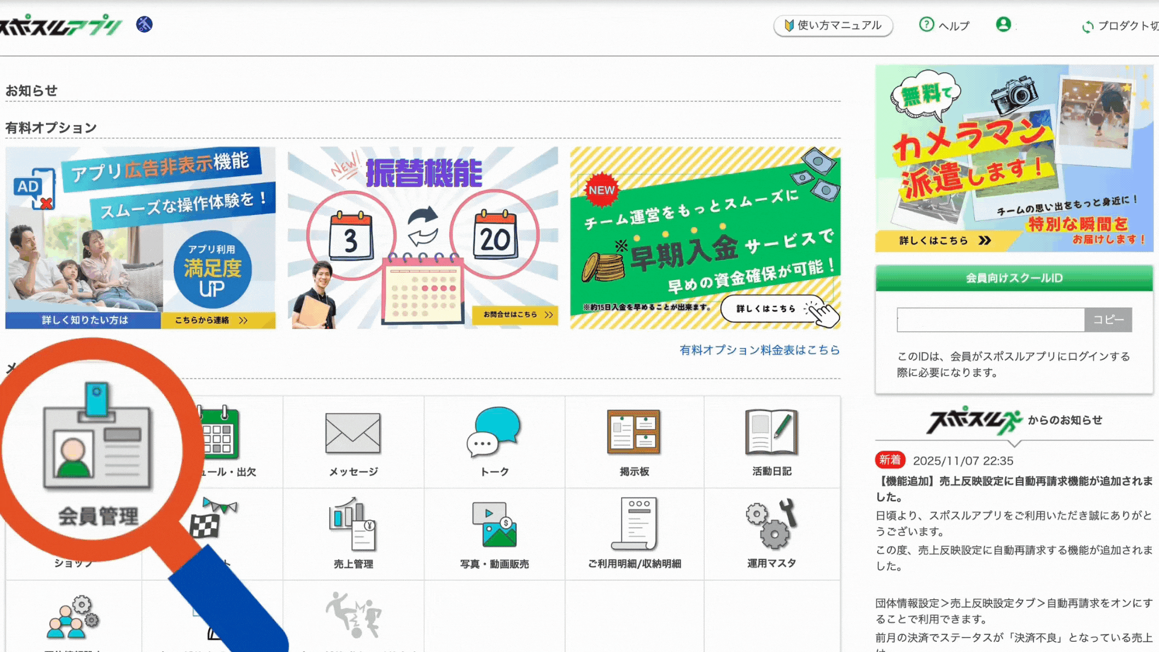
Task: Click ご利用明細/収納明細 statement icon
Action: pos(634,524)
